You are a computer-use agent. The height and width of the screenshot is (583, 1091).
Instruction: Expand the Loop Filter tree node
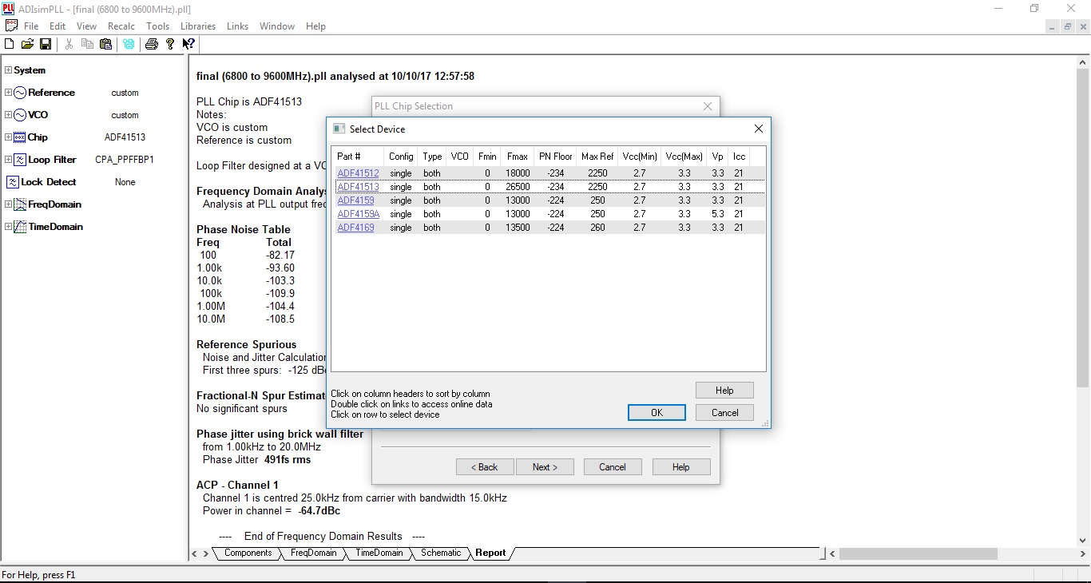coord(8,160)
